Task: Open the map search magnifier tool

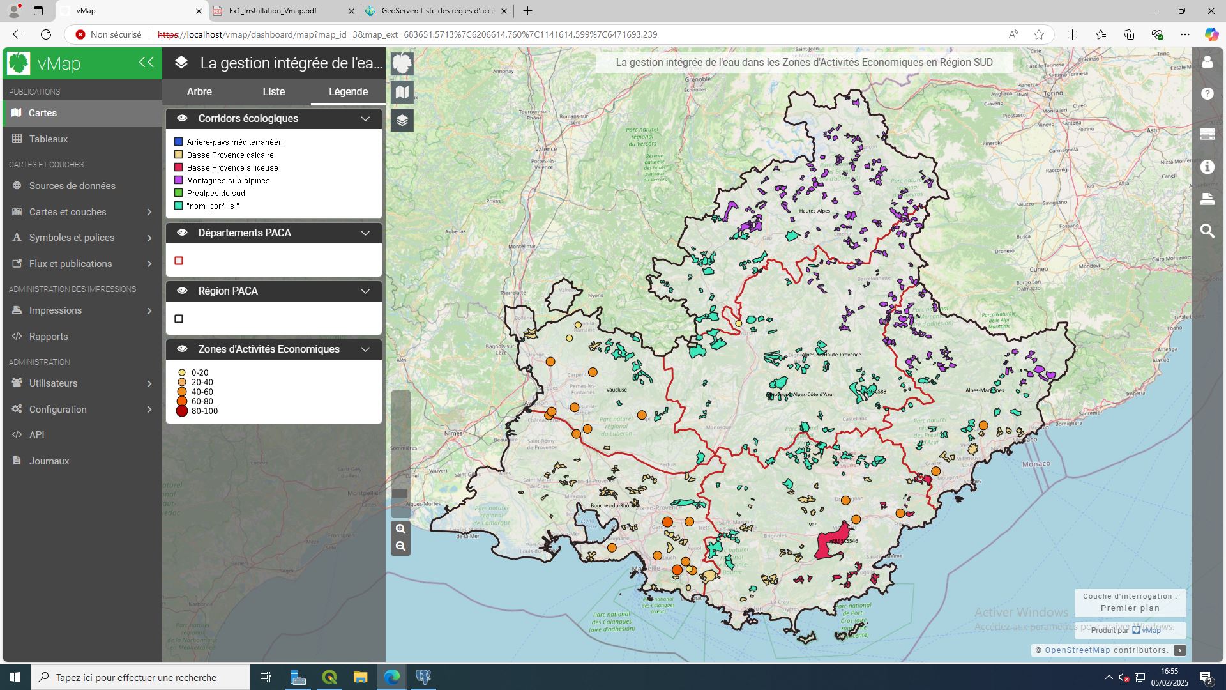Action: 1207,231
